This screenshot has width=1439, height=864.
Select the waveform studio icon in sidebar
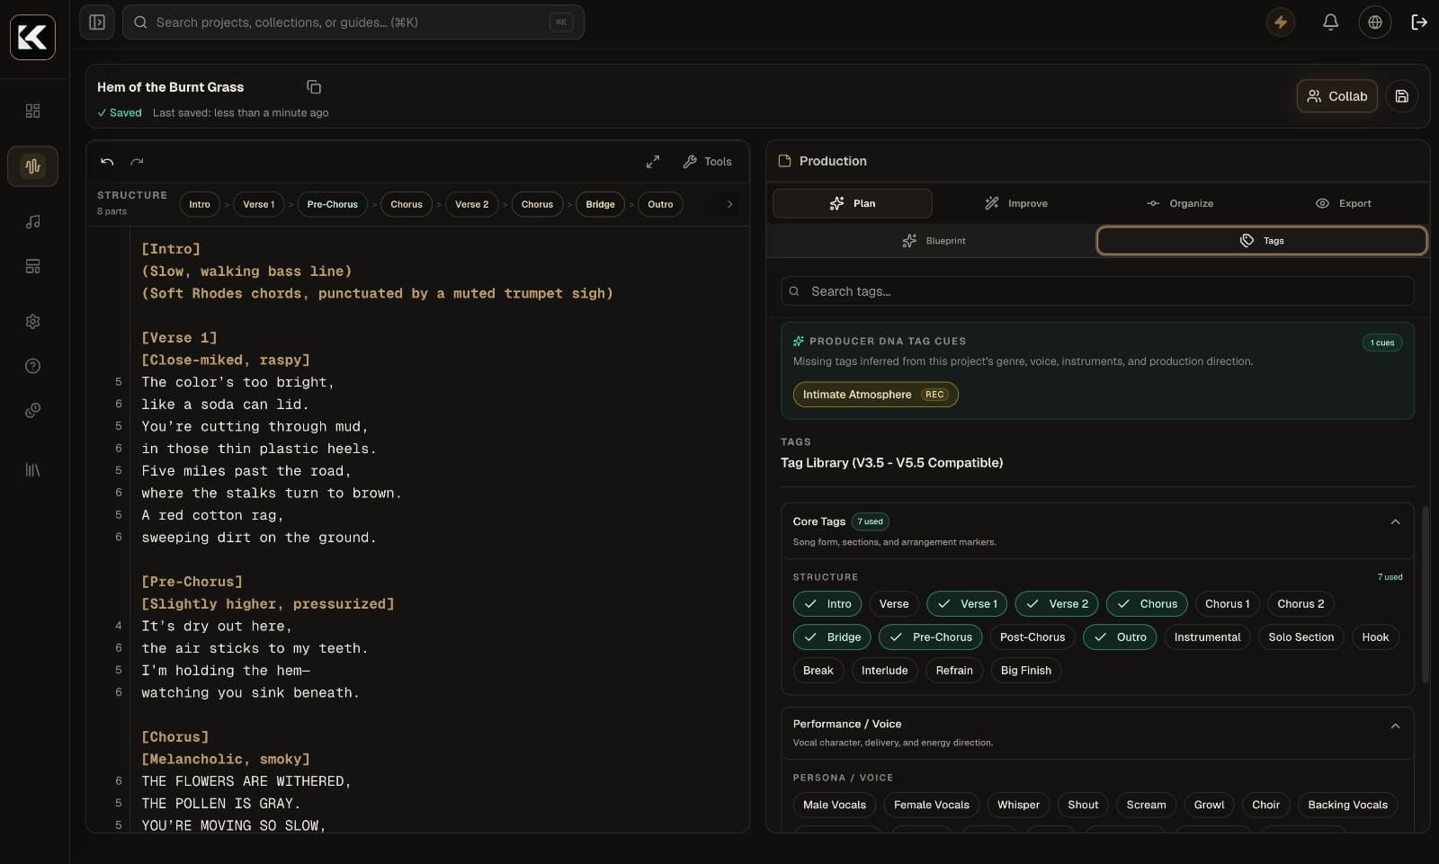(x=33, y=166)
